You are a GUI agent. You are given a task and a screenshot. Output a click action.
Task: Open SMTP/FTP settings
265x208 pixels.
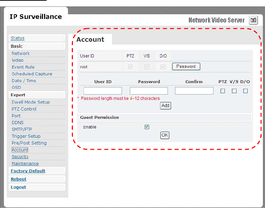tap(22, 130)
